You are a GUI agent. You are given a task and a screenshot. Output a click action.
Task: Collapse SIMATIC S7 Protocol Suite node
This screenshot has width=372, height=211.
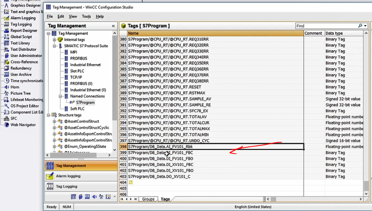(x=54, y=46)
